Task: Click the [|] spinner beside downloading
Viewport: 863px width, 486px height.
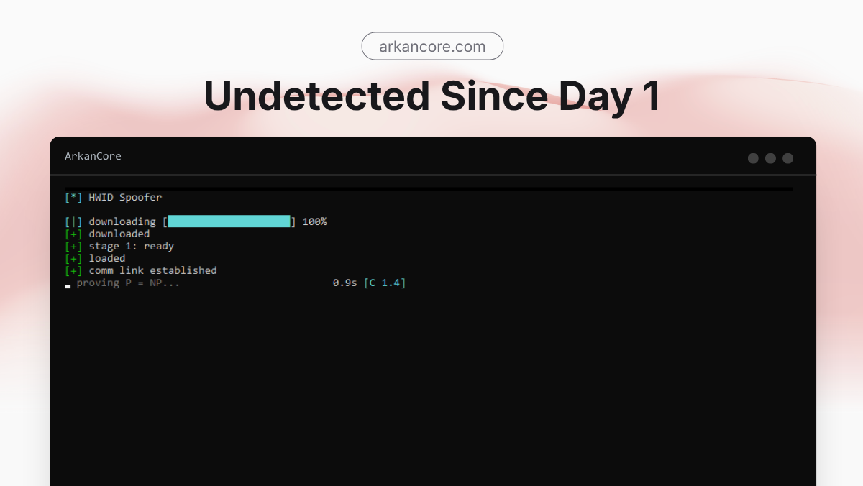Action: 73,221
